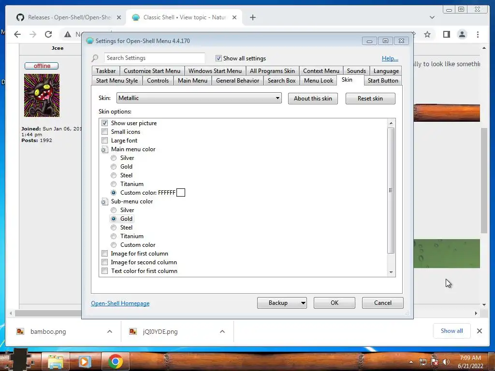Focus the Search Settings field
Image resolution: width=495 pixels, height=371 pixels.
tap(154, 58)
